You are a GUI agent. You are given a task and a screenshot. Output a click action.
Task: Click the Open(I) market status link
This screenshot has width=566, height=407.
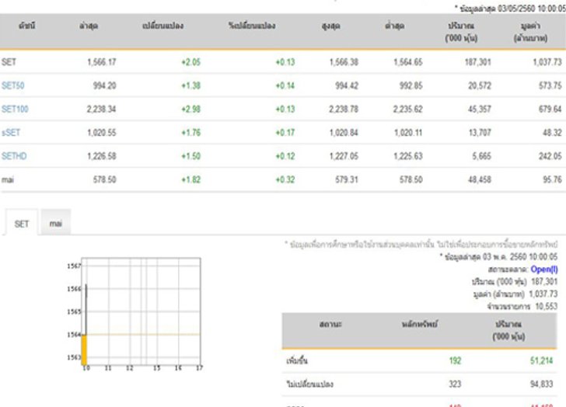544,270
